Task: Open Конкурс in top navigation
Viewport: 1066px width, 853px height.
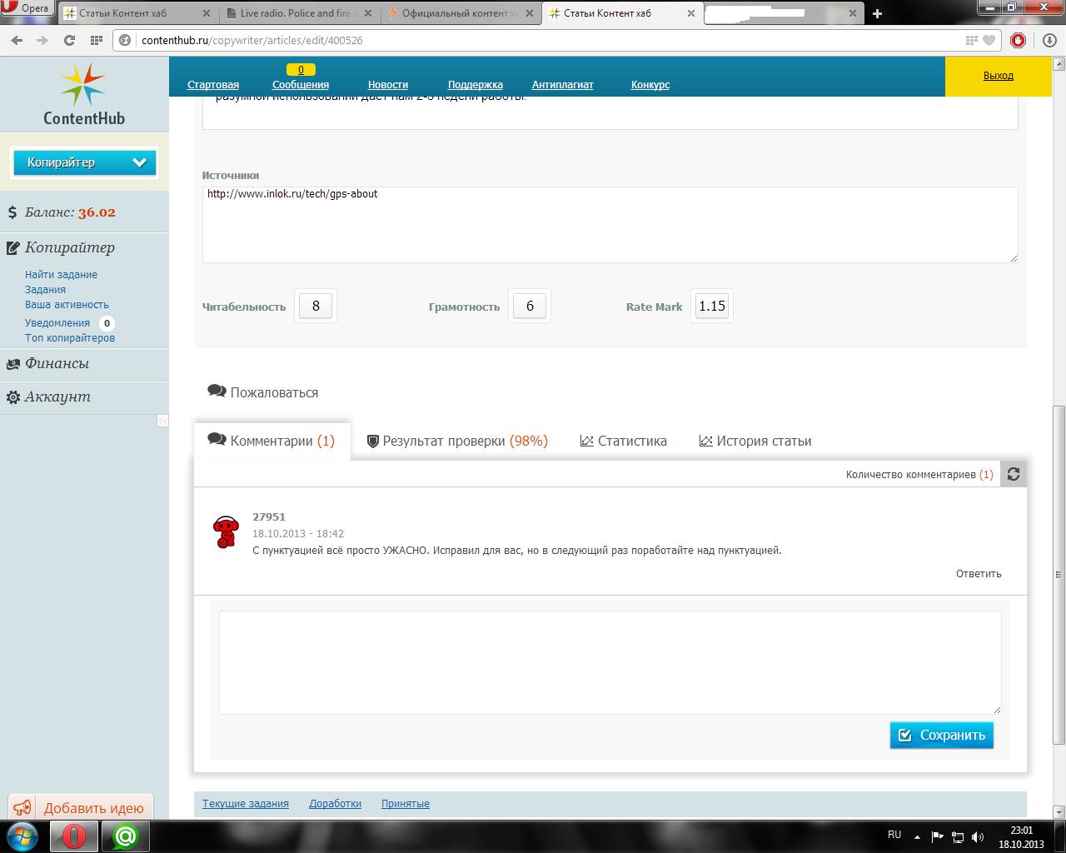Action: pos(650,84)
